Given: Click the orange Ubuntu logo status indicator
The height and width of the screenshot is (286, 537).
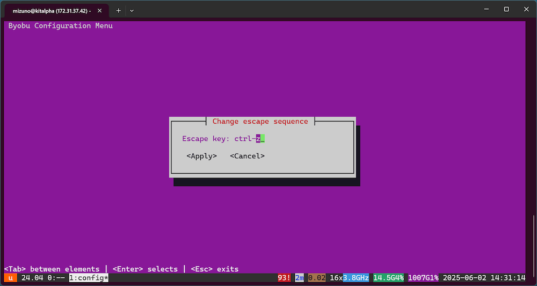Looking at the screenshot, I should (x=11, y=278).
